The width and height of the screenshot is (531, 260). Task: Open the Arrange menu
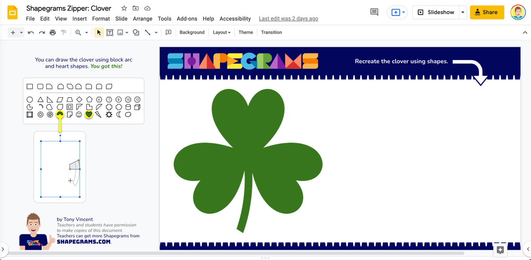(x=142, y=19)
